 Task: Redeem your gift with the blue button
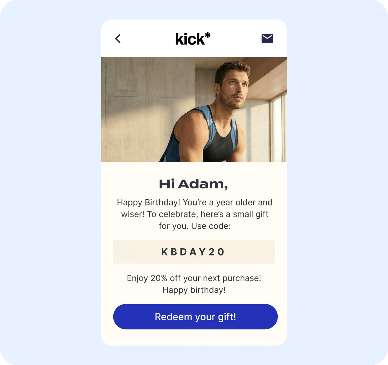[x=195, y=316]
